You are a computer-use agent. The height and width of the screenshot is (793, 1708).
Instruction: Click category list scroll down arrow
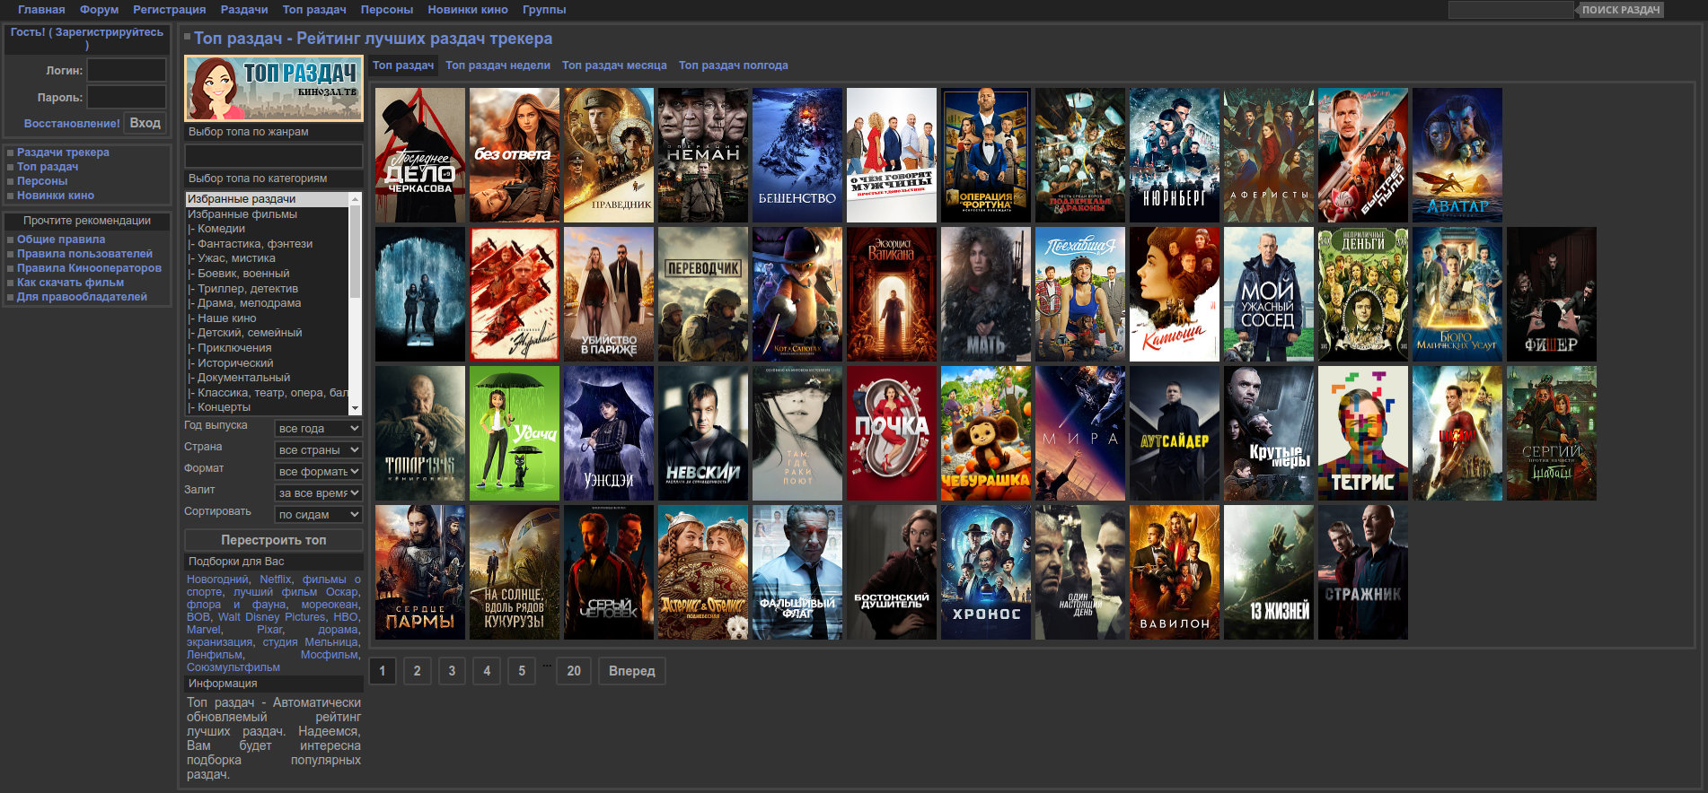[x=355, y=408]
